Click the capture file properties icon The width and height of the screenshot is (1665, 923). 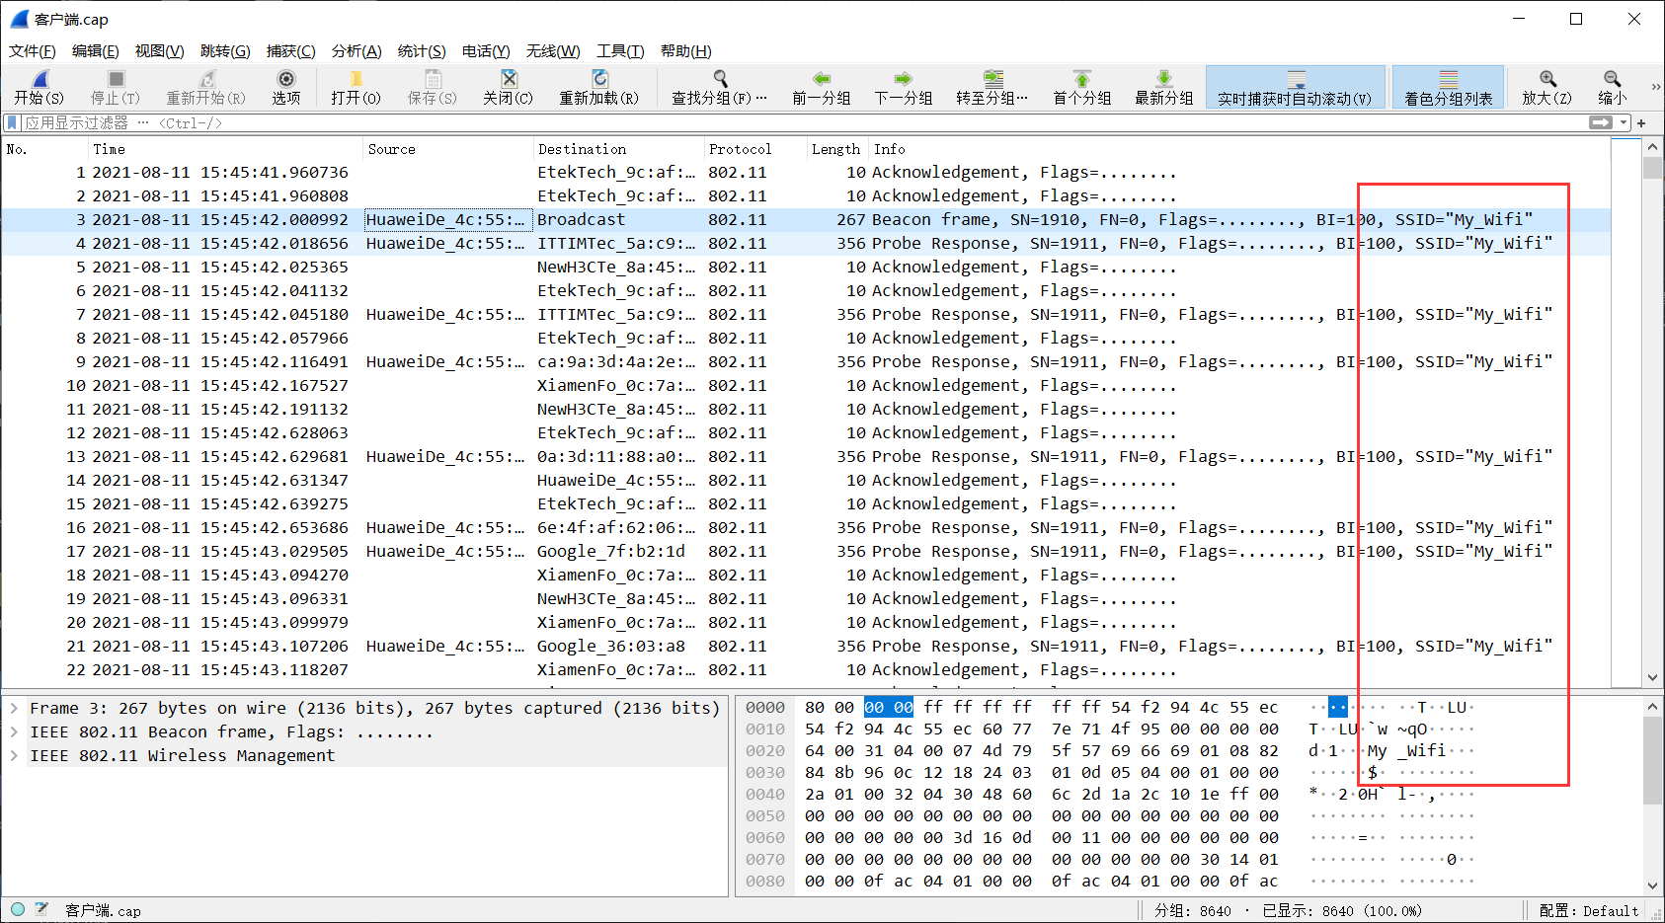(x=41, y=910)
